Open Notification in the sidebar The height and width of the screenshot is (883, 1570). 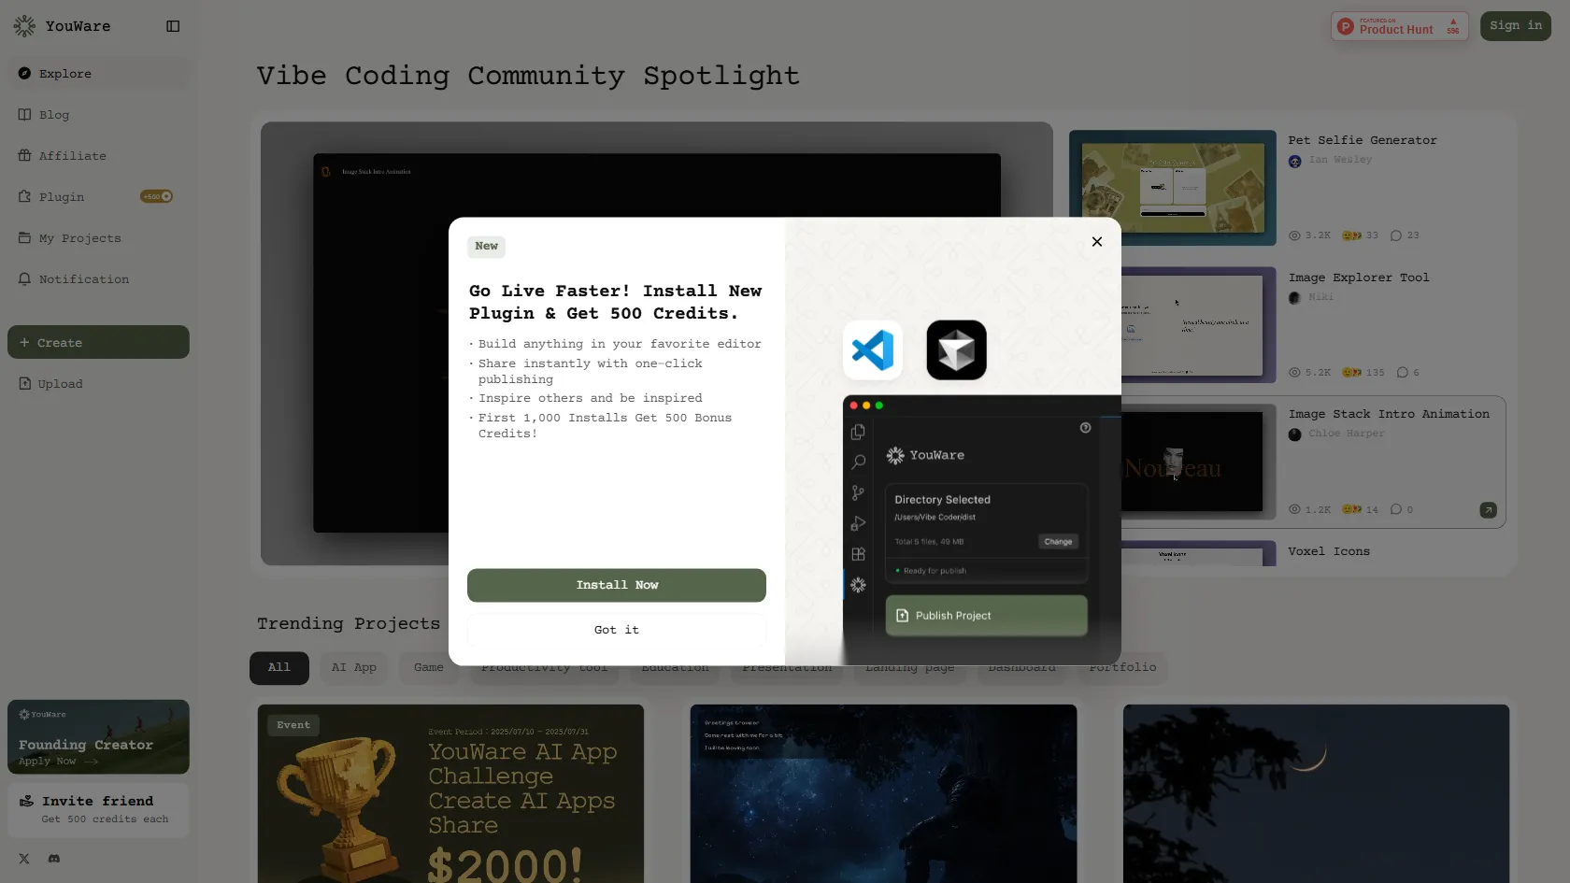point(98,279)
